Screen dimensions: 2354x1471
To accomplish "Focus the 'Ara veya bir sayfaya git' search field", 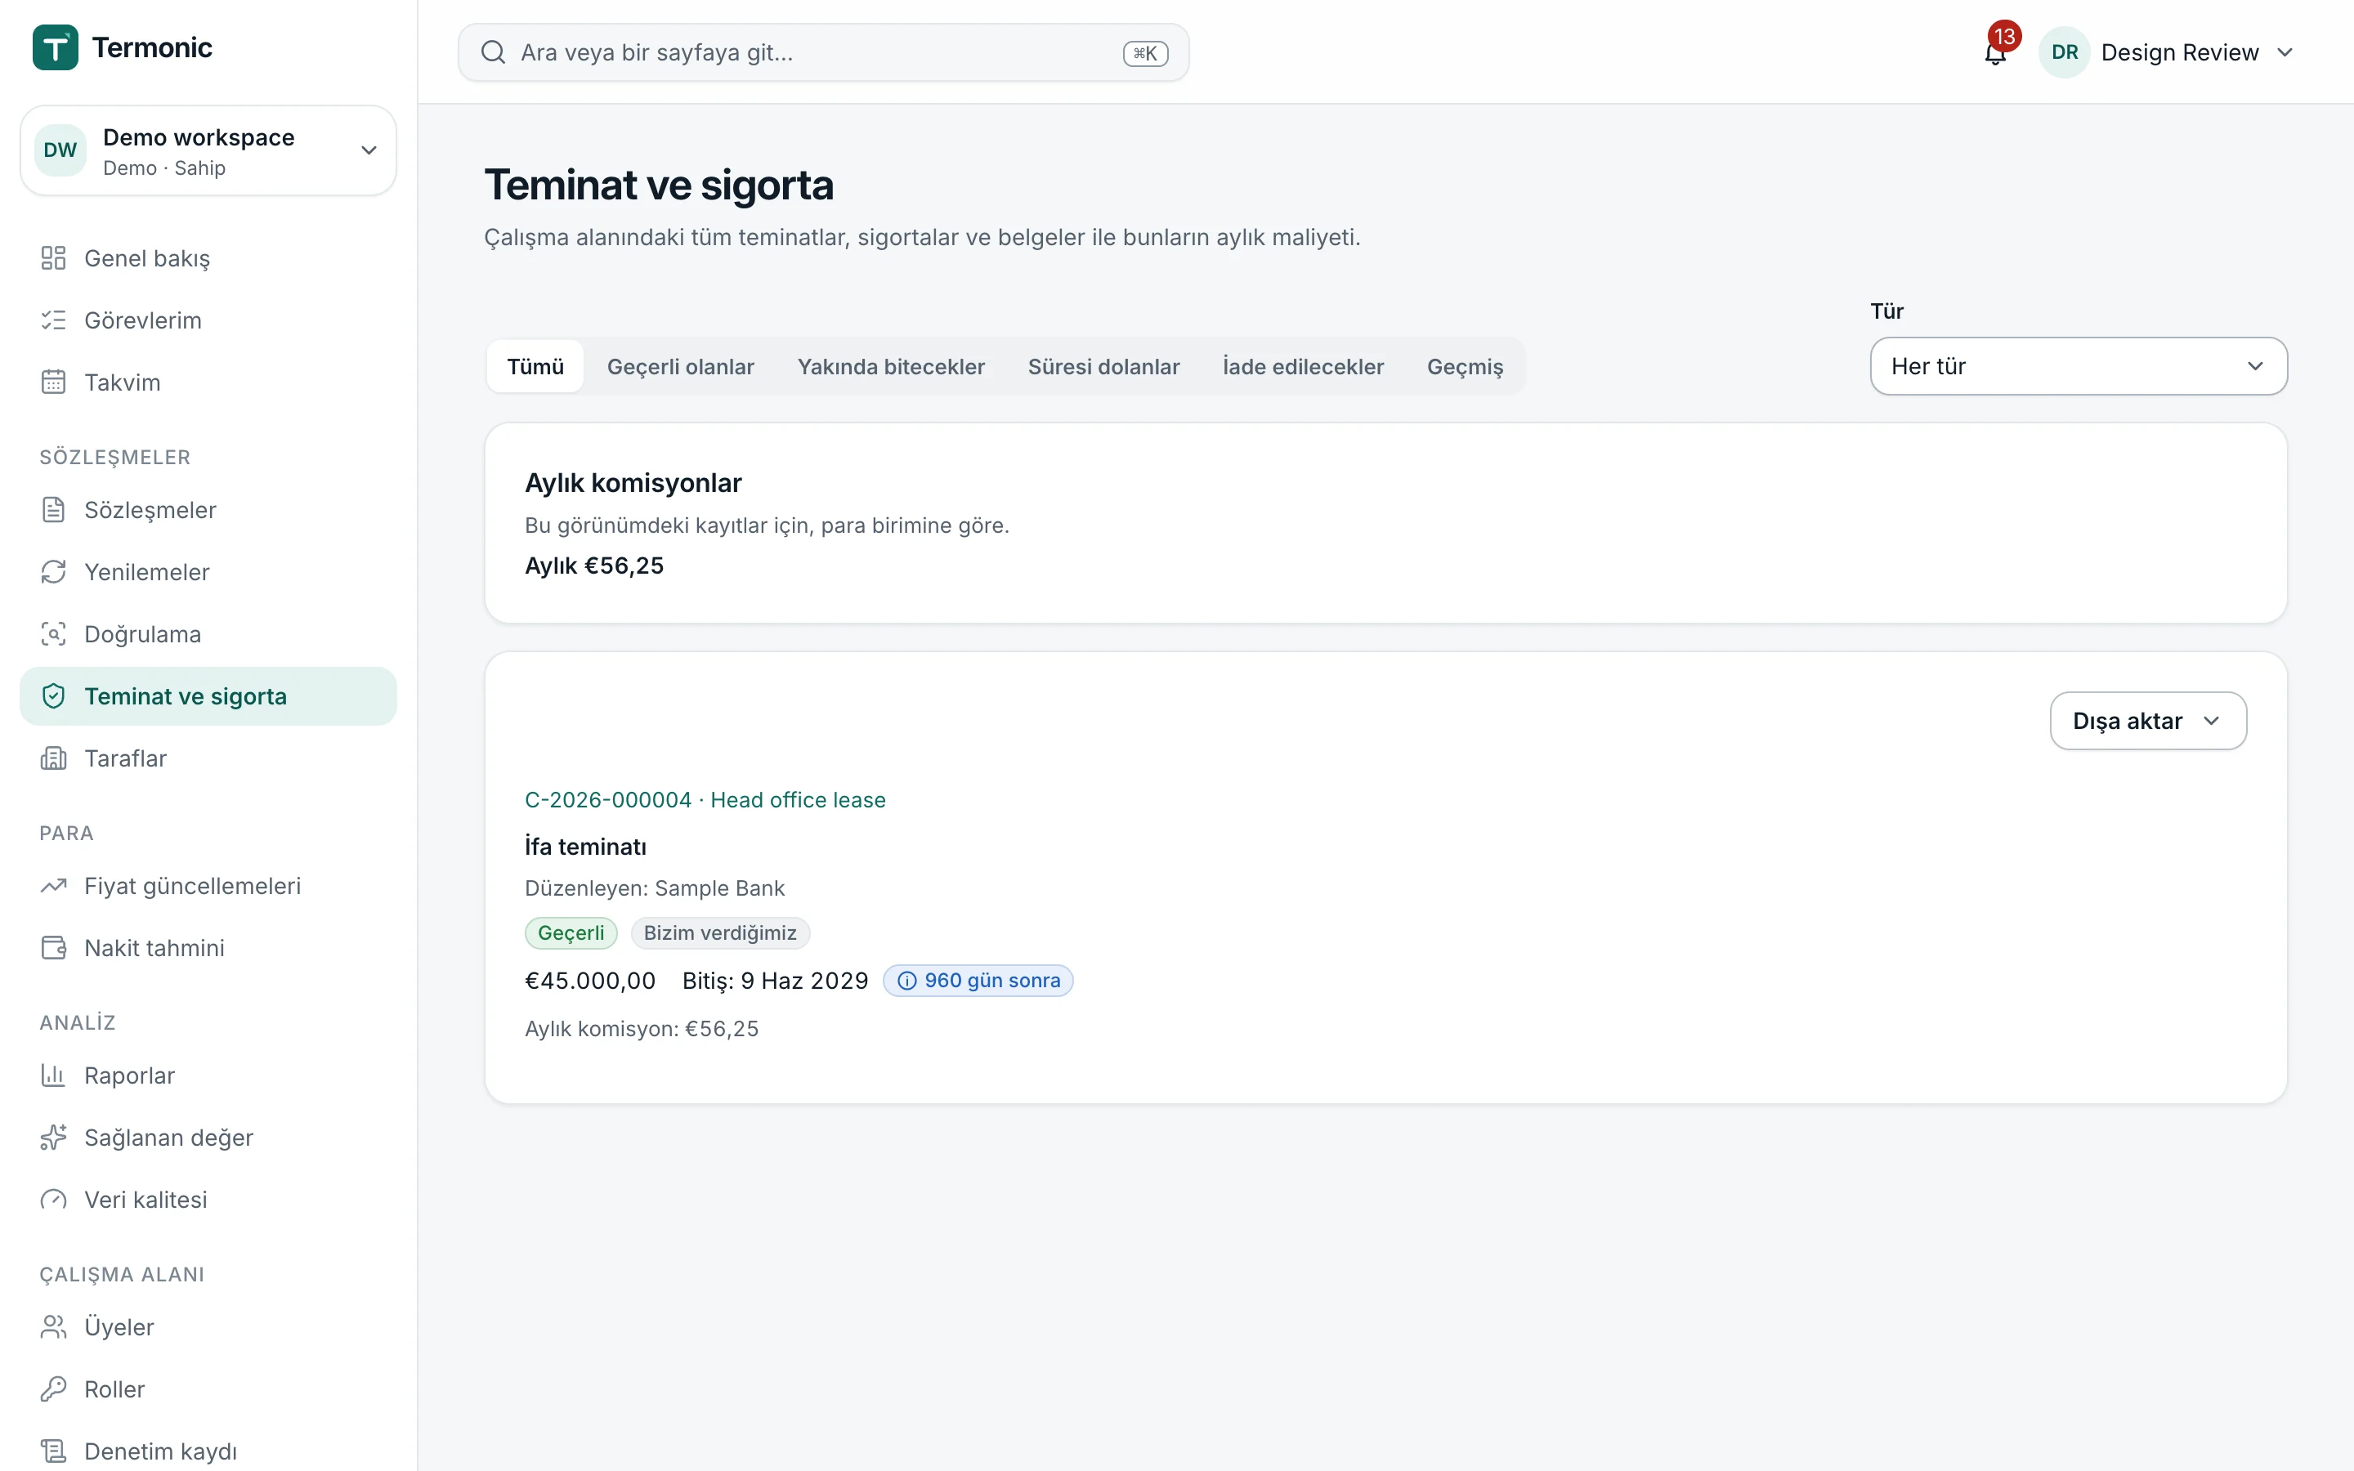I will 823,52.
